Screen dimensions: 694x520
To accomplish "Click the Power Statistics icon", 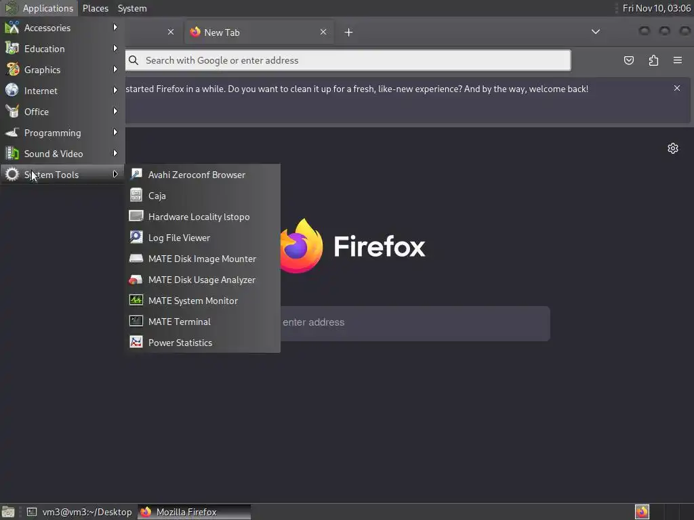I will (136, 343).
